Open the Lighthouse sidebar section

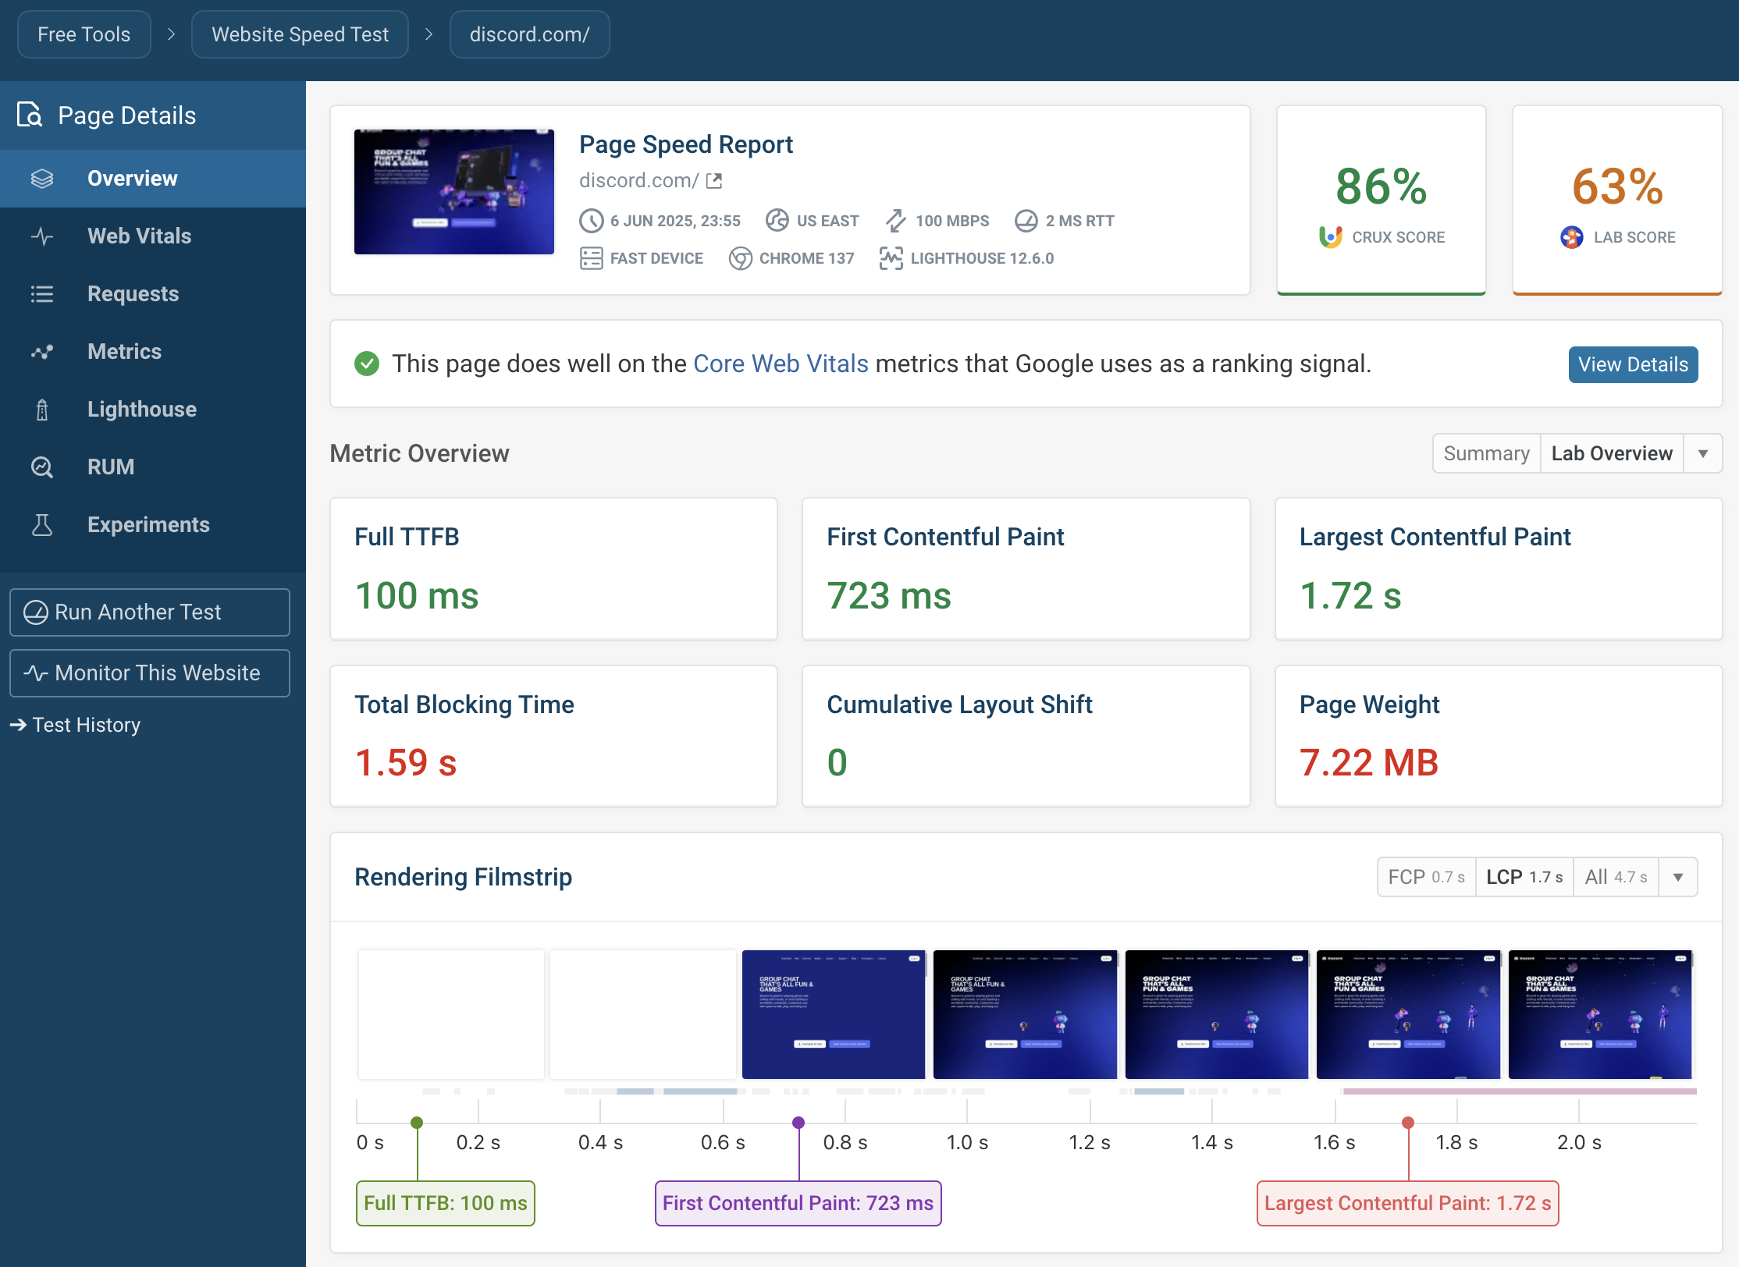(153, 410)
